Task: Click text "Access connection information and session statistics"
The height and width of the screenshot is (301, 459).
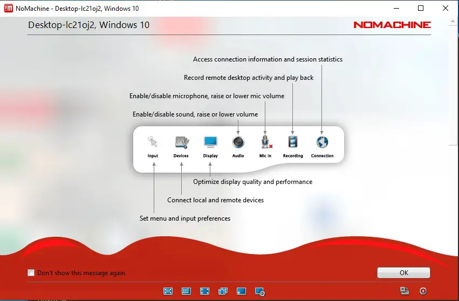Action: click(x=268, y=59)
